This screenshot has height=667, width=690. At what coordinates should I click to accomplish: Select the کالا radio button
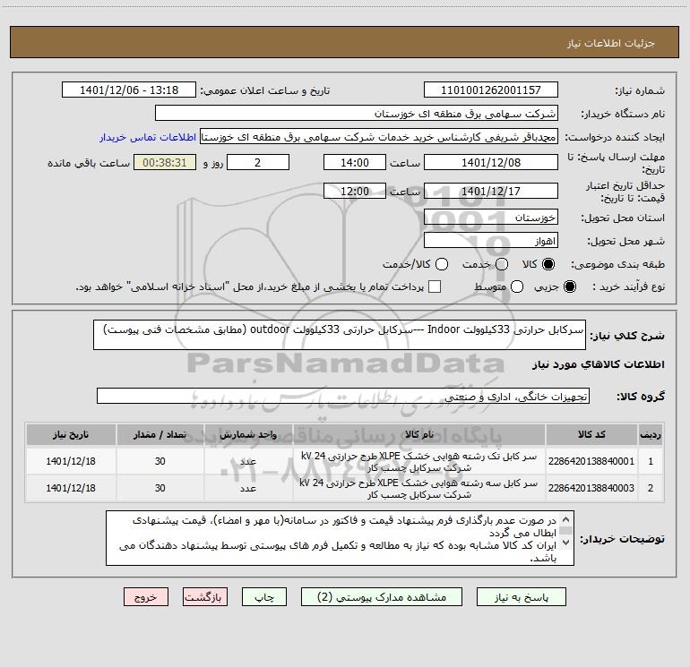548,264
